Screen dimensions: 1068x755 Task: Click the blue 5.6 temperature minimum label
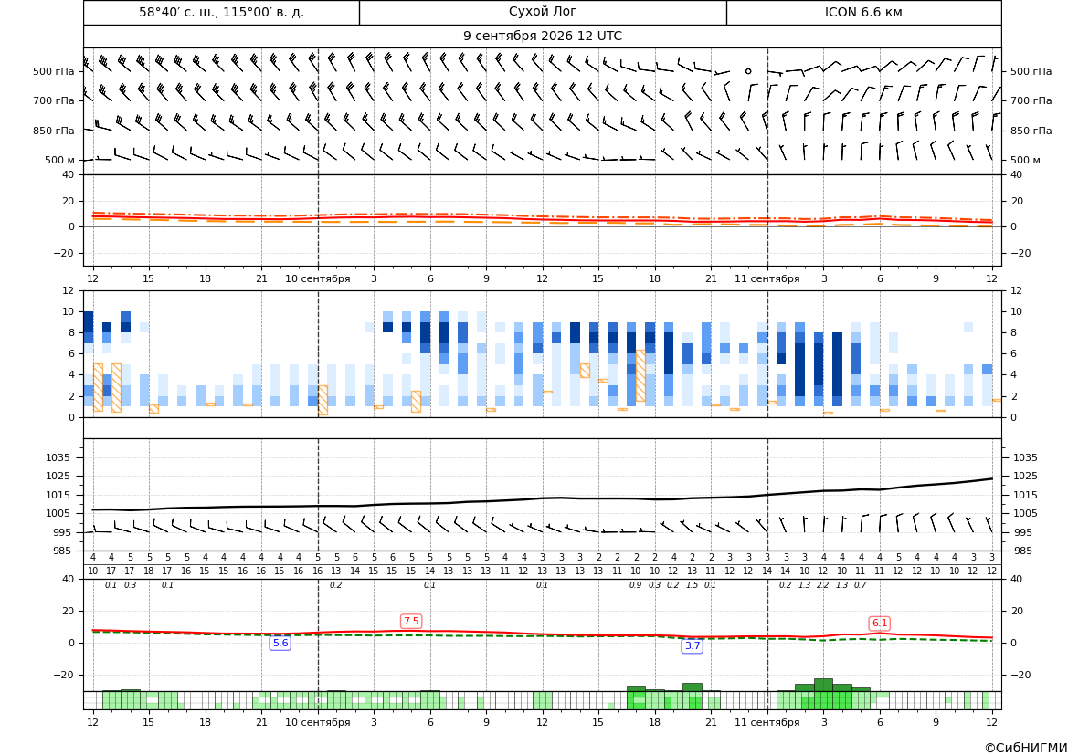(280, 643)
